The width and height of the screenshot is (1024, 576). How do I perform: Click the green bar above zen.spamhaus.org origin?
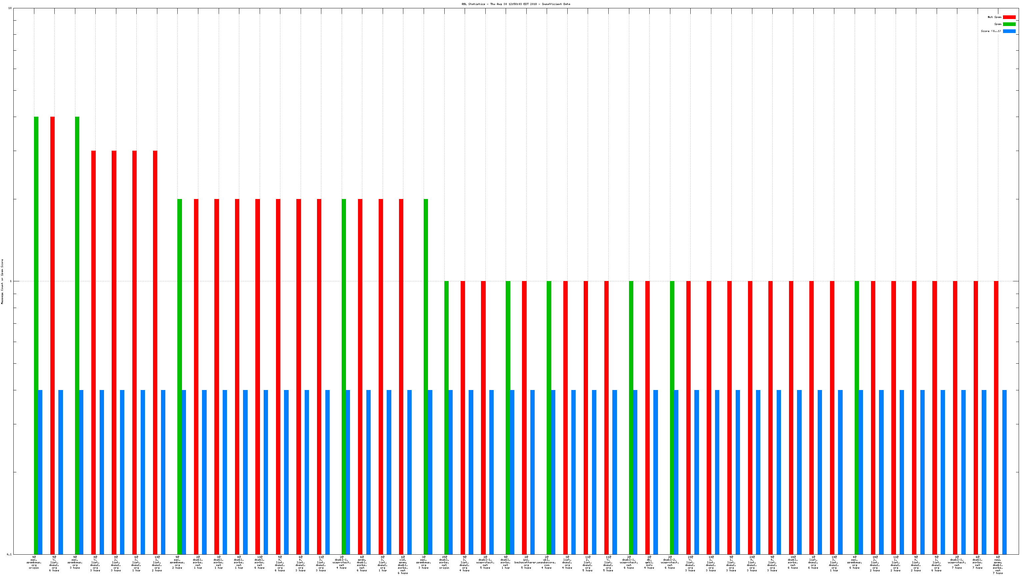pos(36,318)
